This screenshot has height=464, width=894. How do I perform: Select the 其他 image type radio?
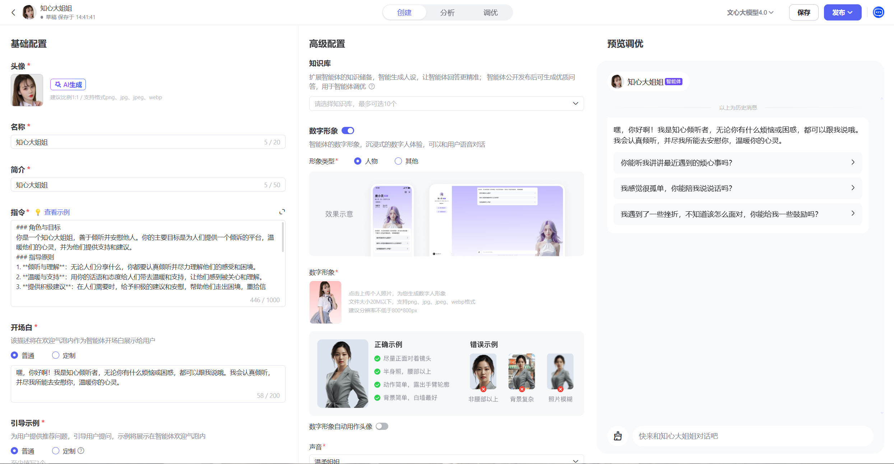[x=398, y=161]
